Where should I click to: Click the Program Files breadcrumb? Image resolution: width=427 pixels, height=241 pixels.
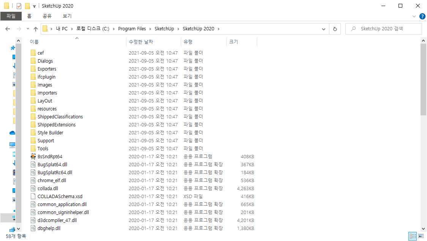(132, 29)
